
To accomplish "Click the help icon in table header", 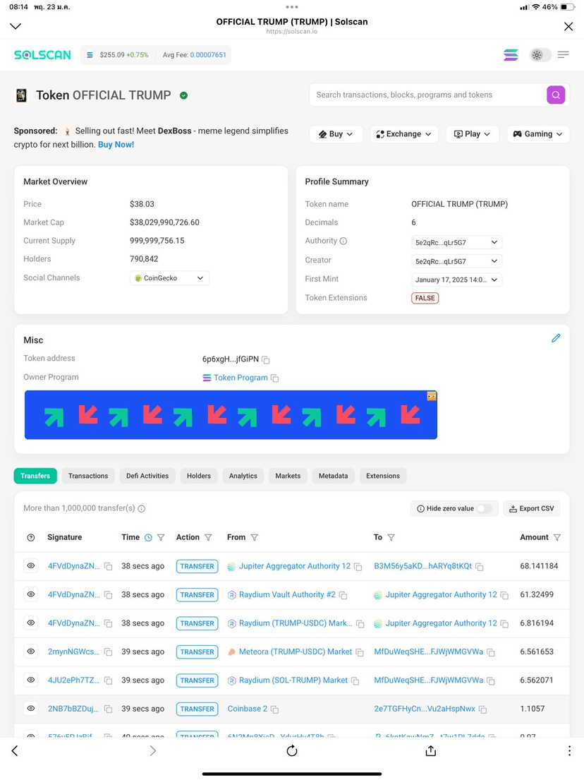I will pos(31,538).
